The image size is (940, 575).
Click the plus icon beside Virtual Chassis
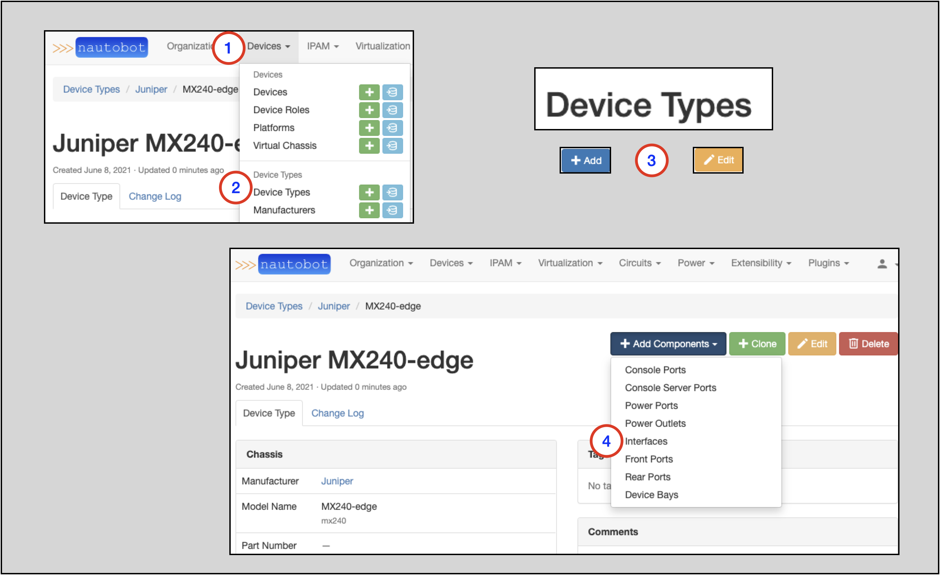tap(369, 146)
